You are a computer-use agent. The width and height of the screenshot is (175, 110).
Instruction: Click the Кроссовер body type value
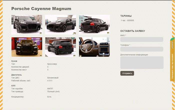point(52,64)
